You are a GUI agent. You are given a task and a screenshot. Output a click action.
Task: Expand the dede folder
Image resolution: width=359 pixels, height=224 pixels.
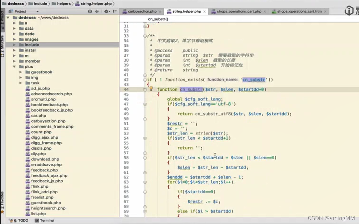14,34
